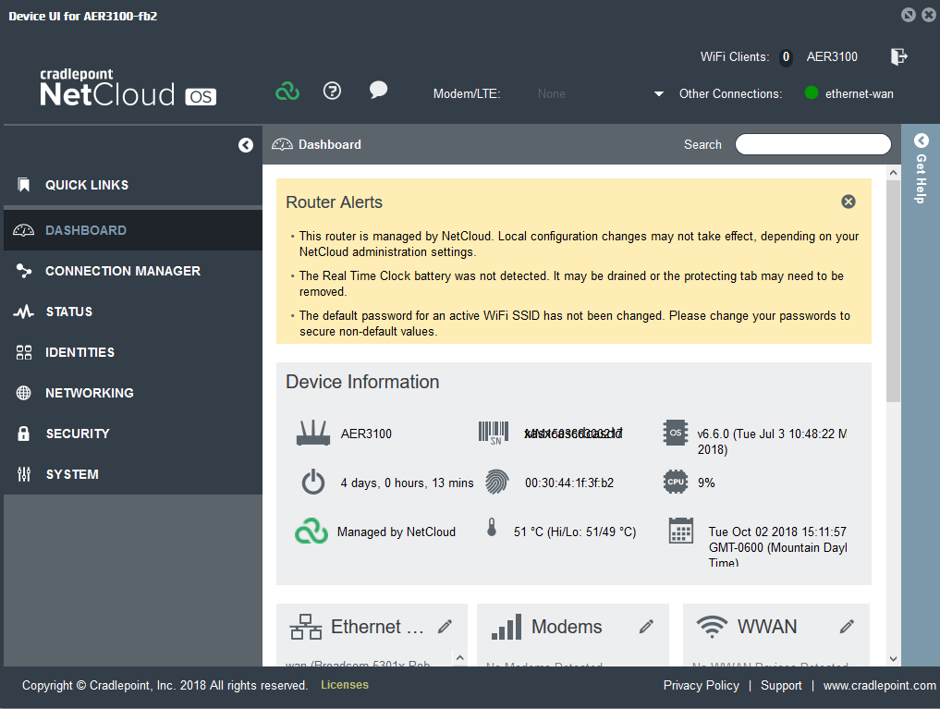Screen dimensions: 940x709
Task: Dismiss the Router Alerts box
Action: [x=848, y=202]
